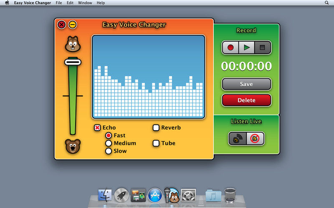
Task: Delete the recording
Action: click(246, 100)
